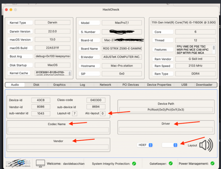Click the GateKeeper green checkmark
This screenshot has height=169, width=221.
click(170, 163)
